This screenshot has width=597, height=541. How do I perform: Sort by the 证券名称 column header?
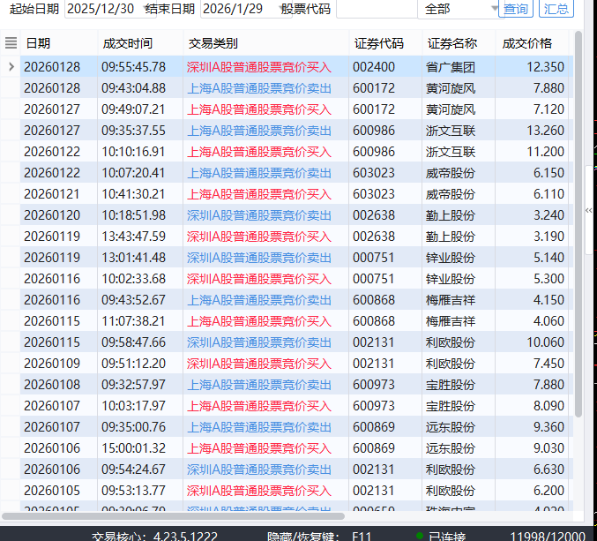459,43
